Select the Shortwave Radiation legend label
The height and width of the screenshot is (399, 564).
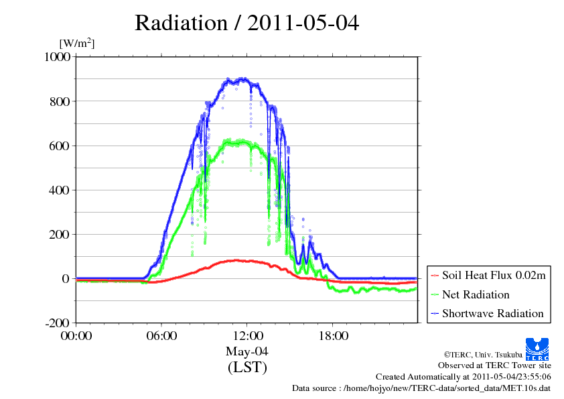click(x=492, y=313)
